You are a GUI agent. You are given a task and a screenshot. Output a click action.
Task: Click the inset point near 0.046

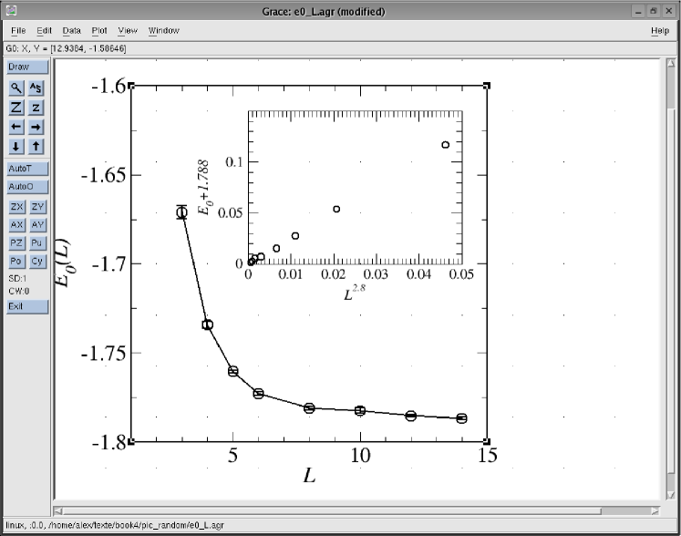[445, 145]
